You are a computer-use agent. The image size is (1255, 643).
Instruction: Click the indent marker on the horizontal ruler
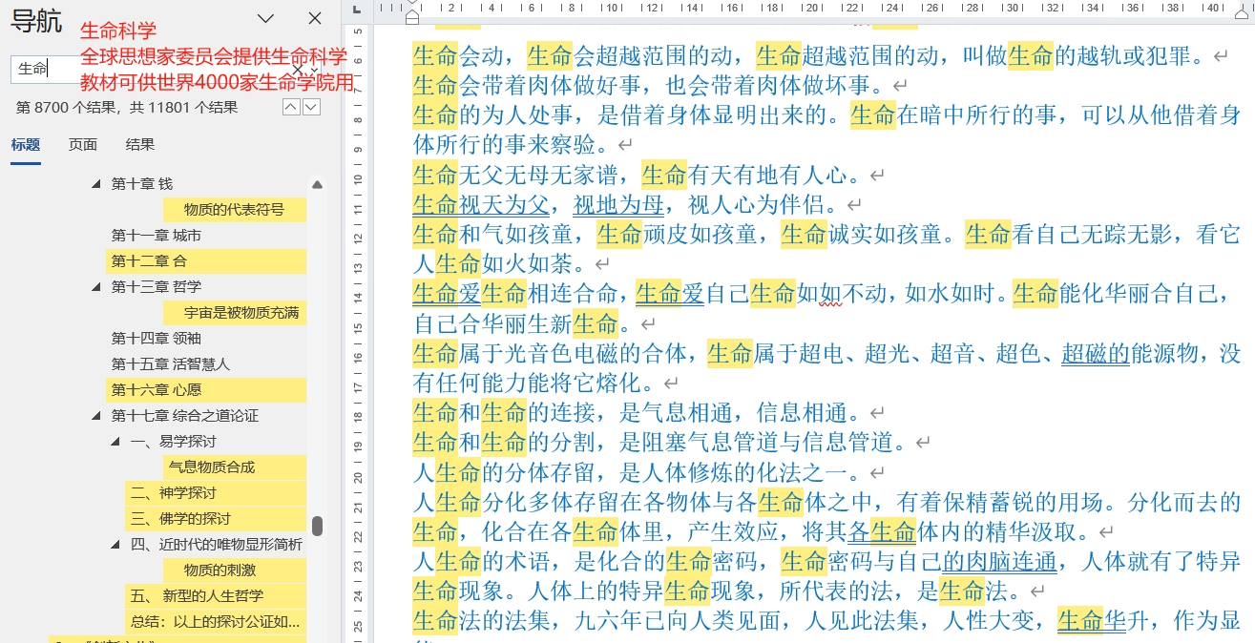click(x=412, y=14)
